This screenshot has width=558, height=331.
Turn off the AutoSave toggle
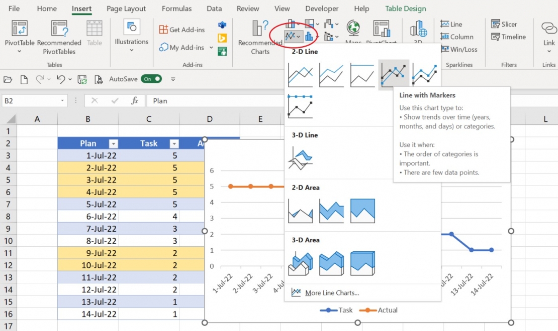click(x=151, y=79)
